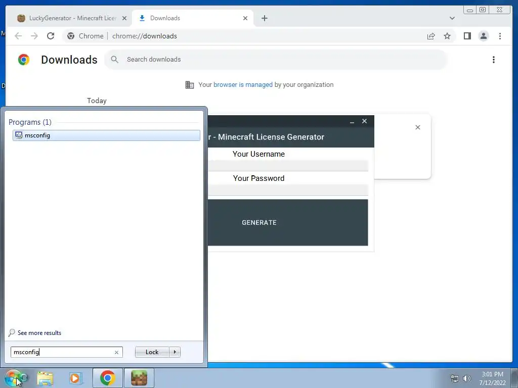Reload the downloads page

pos(51,36)
